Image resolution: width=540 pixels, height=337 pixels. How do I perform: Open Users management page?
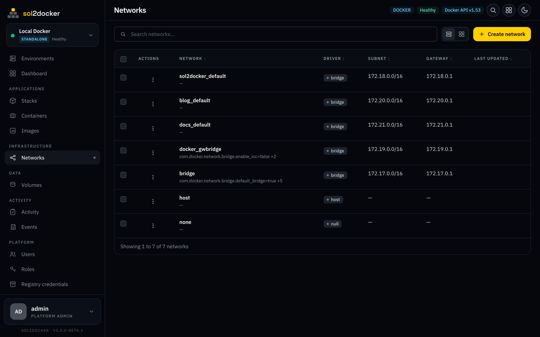[52, 254]
